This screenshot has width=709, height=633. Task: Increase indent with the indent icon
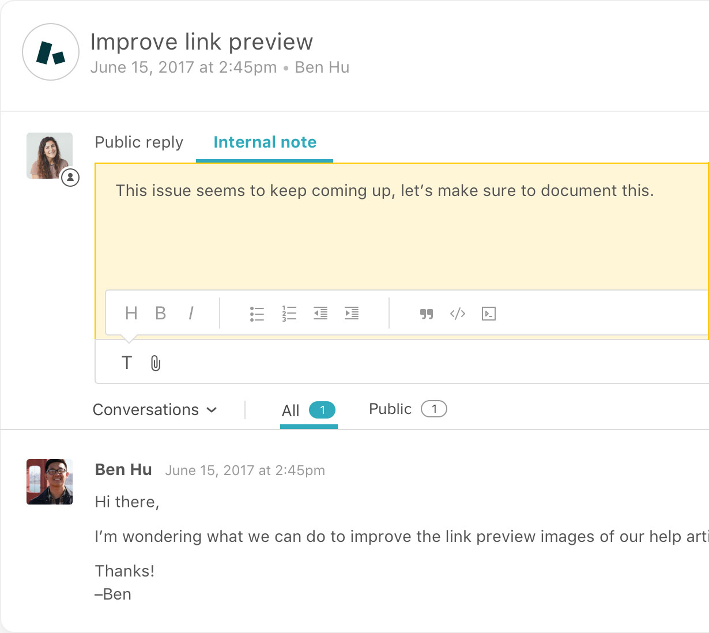click(x=352, y=313)
